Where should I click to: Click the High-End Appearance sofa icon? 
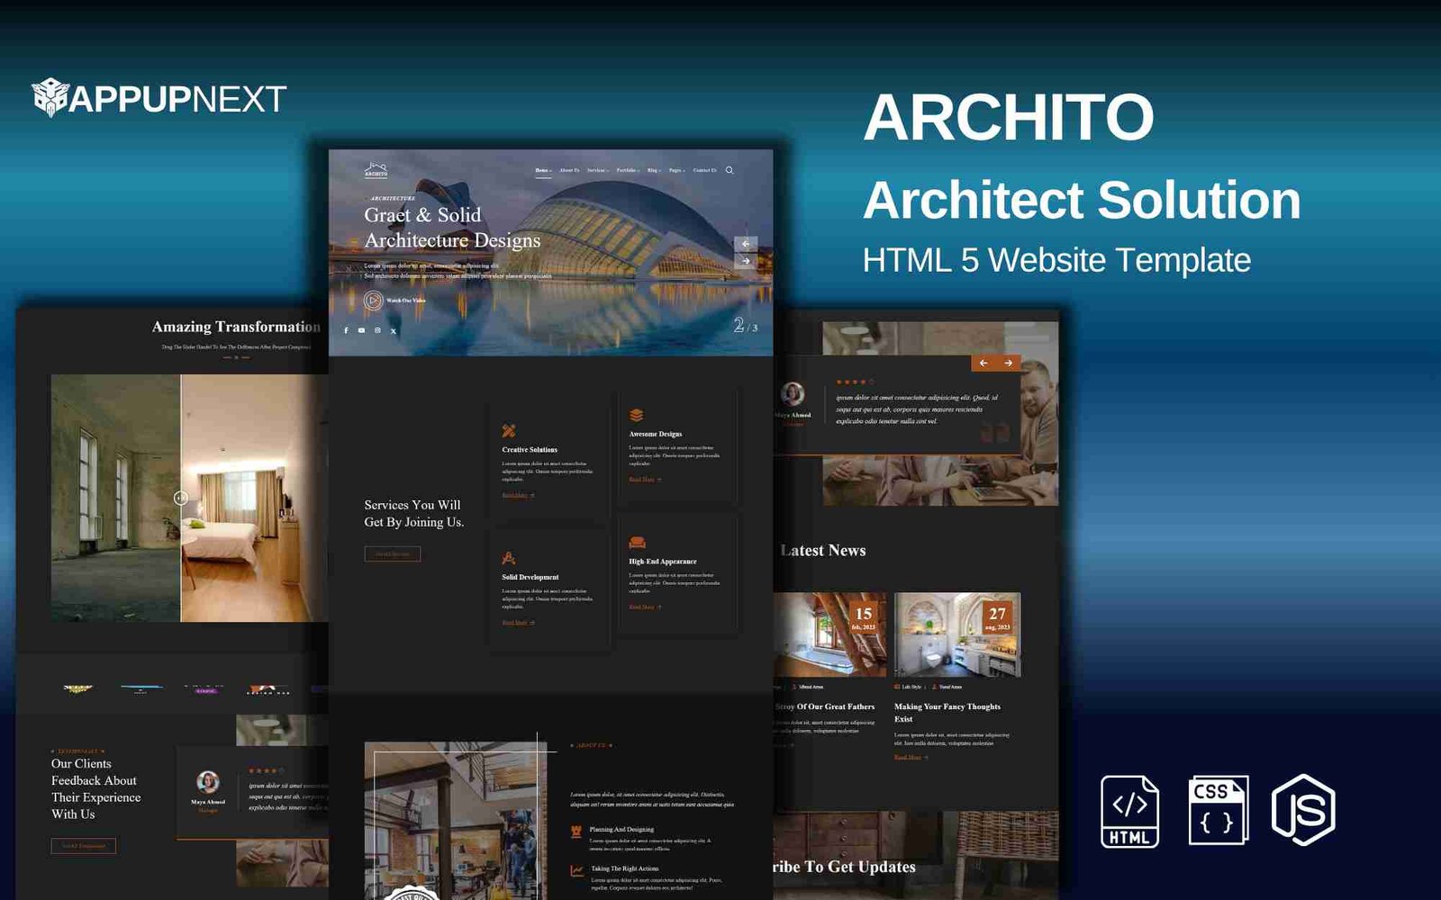(x=637, y=543)
